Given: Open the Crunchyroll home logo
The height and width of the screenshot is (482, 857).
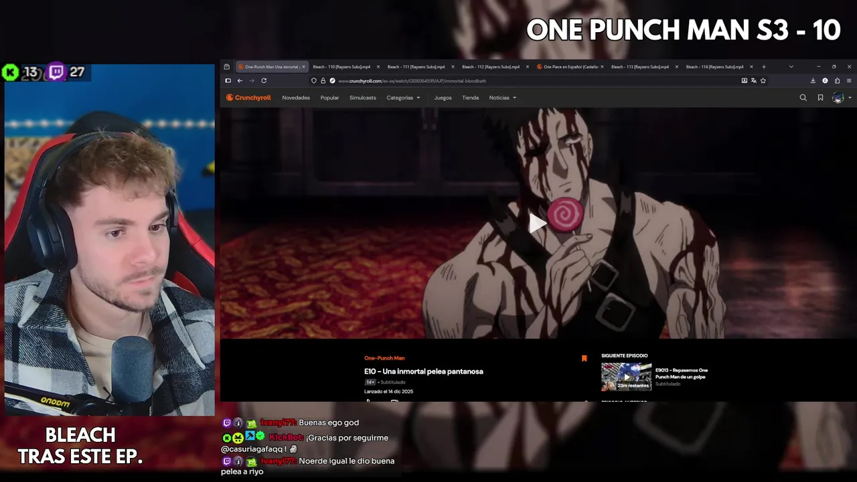Looking at the screenshot, I should (x=248, y=98).
